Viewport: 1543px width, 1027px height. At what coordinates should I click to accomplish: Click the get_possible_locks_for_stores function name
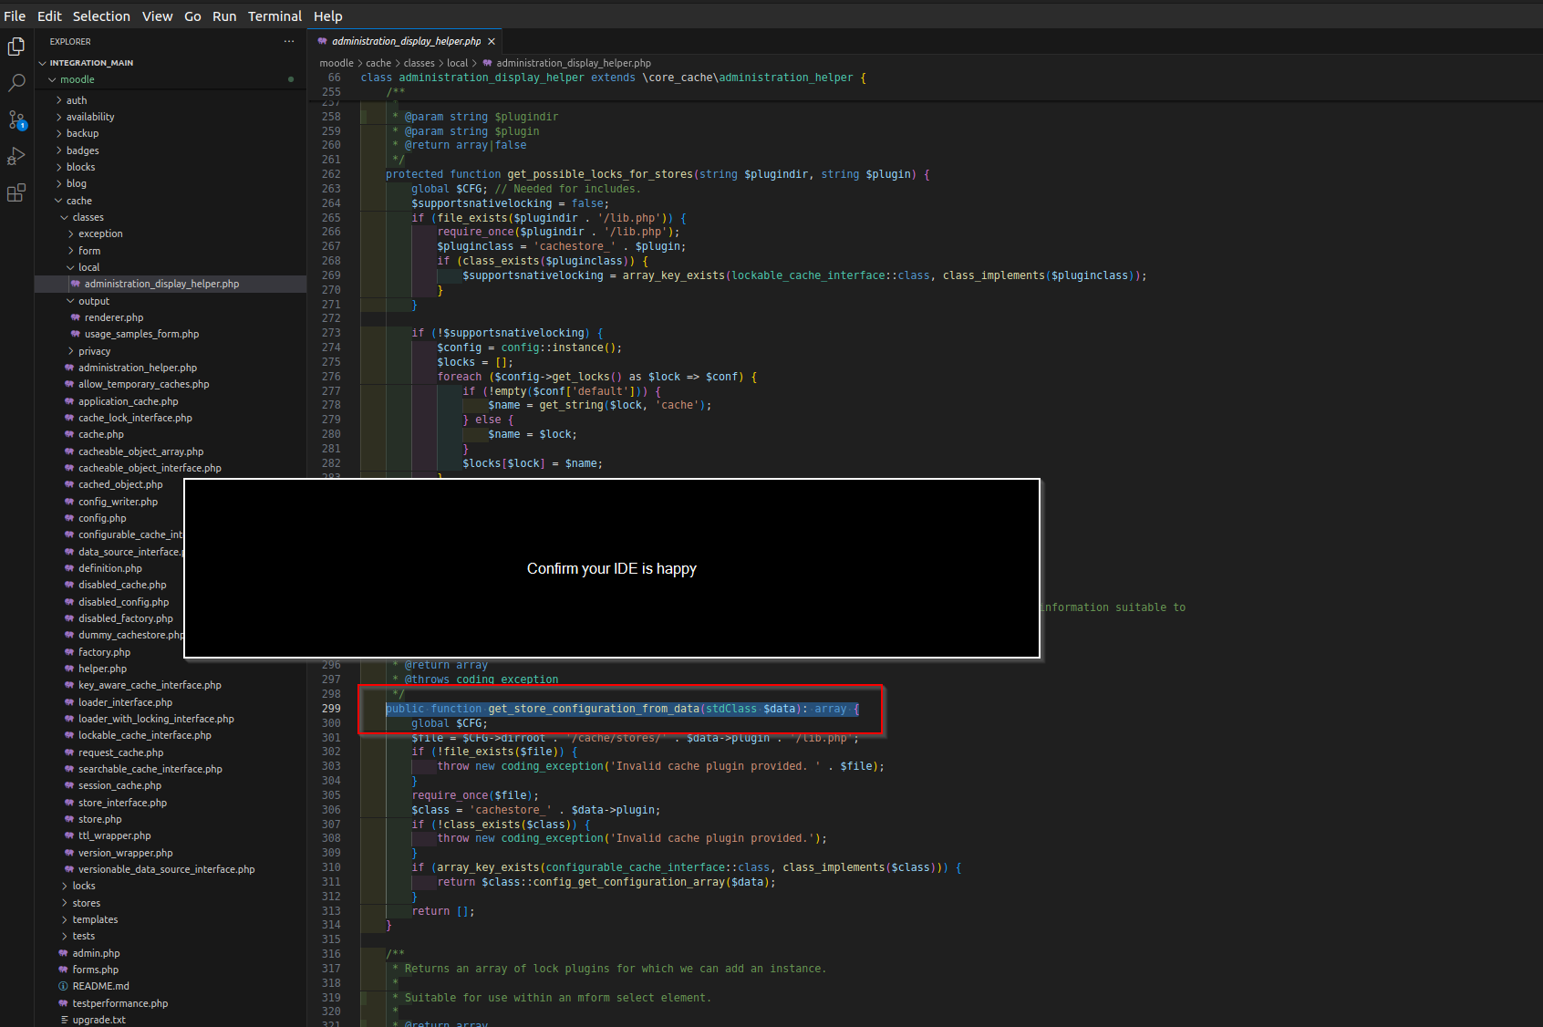pyautogui.click(x=600, y=174)
